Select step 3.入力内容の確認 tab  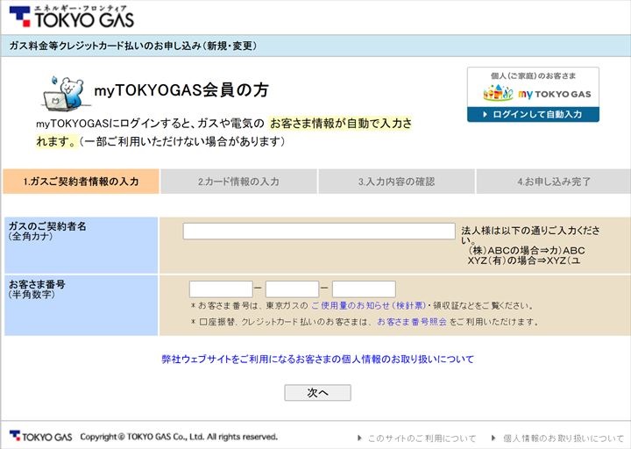coord(397,182)
